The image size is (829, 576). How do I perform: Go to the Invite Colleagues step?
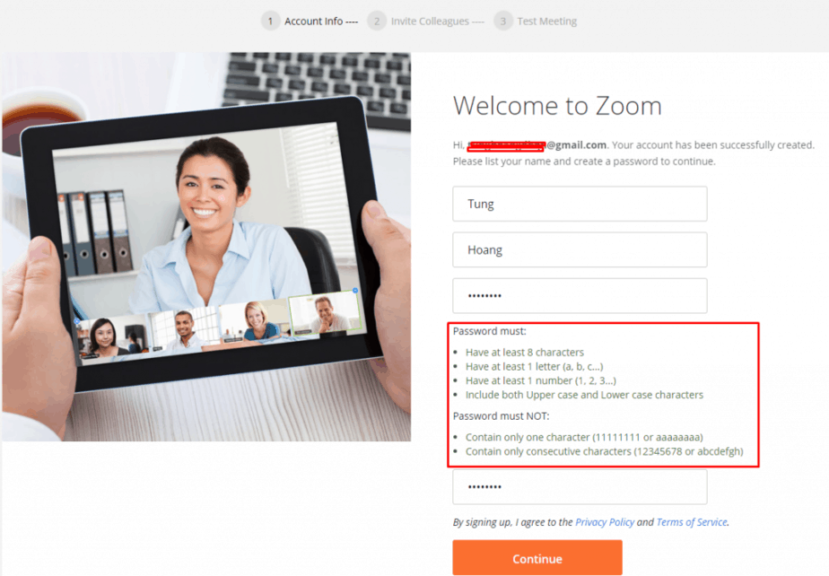coord(430,22)
